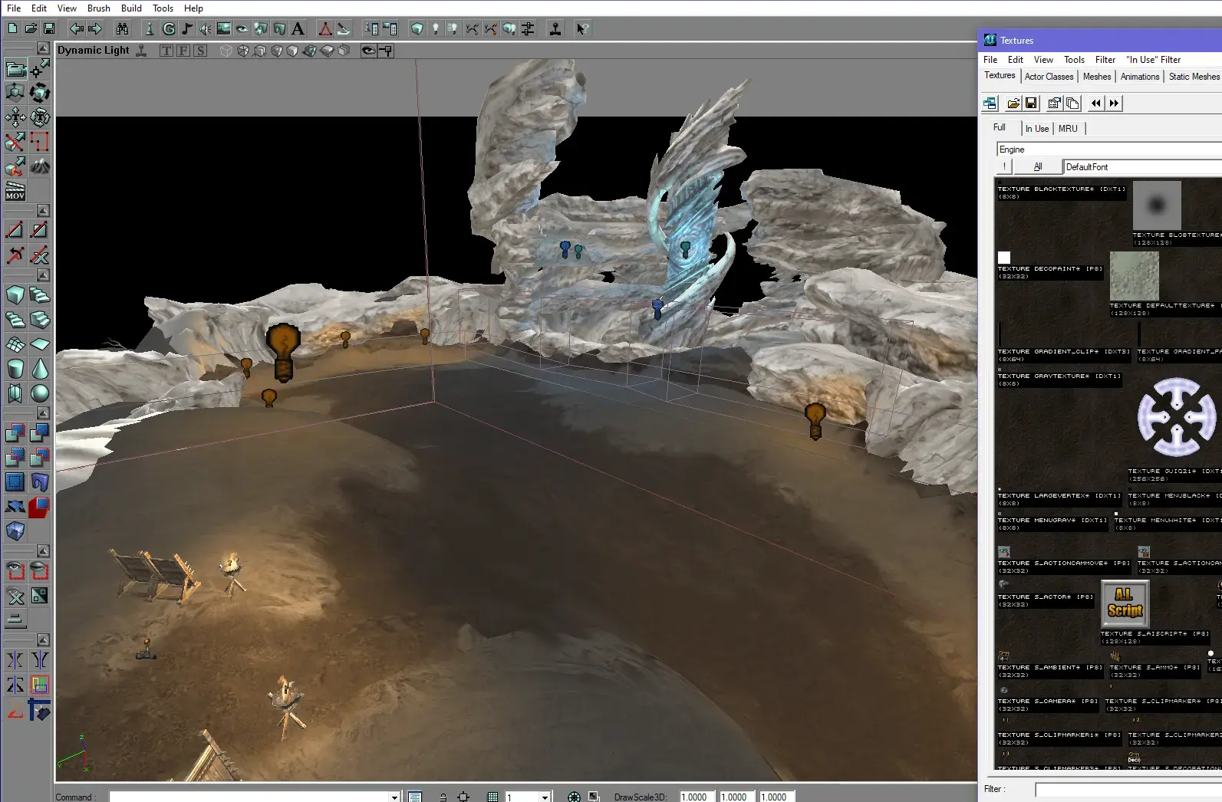Select the Camera Movement mode tool
This screenshot has height=802, width=1222.
tap(15, 69)
